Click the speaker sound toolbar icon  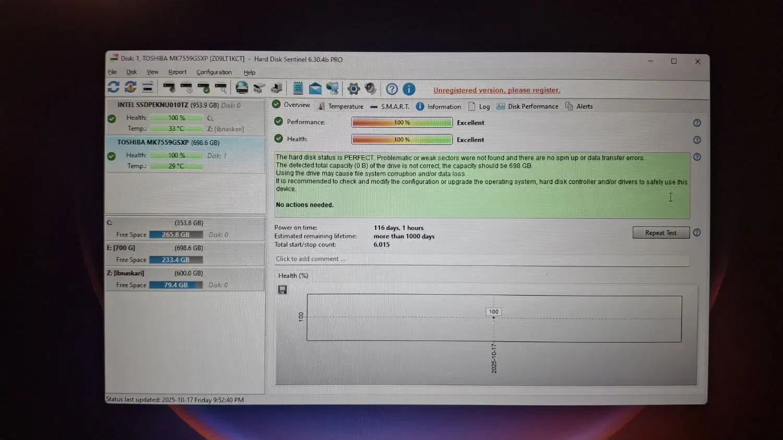pyautogui.click(x=371, y=89)
